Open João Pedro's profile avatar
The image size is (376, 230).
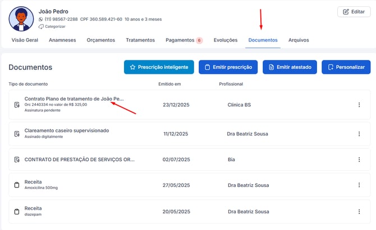21,18
